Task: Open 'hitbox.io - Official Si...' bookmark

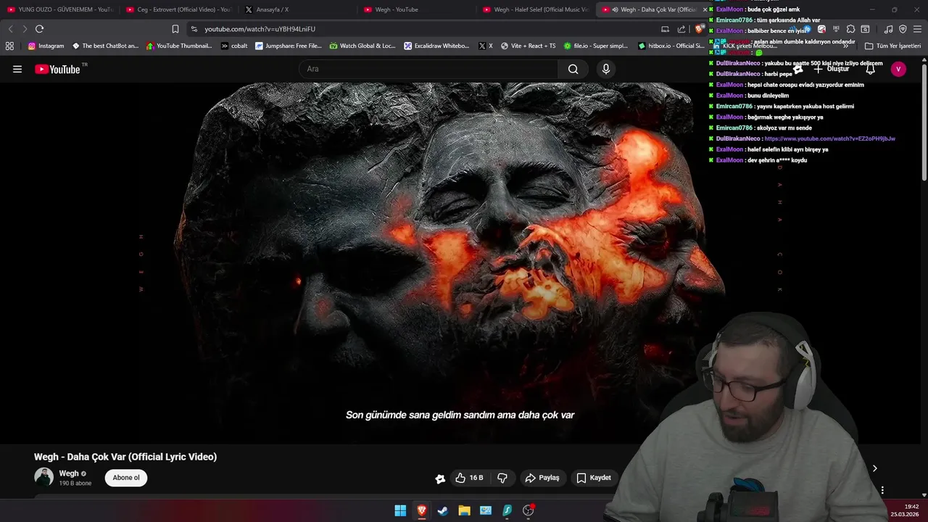Action: point(671,46)
